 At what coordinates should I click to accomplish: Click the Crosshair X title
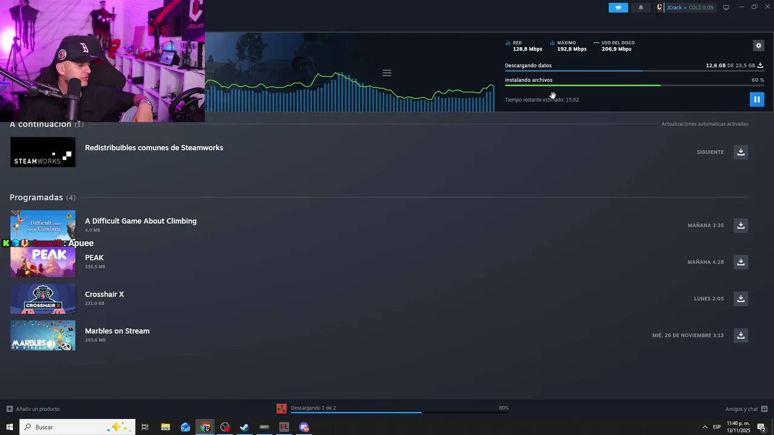tap(104, 294)
